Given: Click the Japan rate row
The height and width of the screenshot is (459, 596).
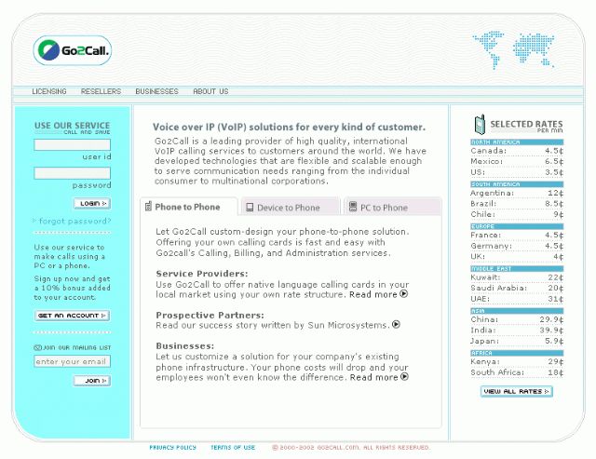Looking at the screenshot, I should click(x=517, y=341).
